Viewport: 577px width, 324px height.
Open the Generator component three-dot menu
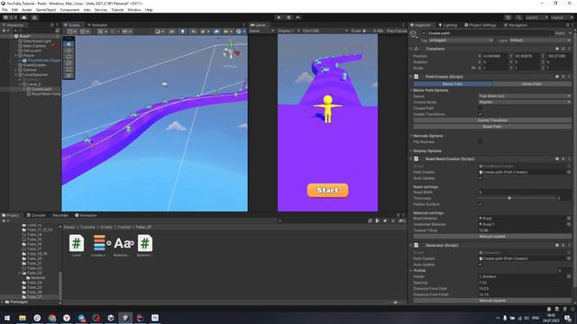click(569, 245)
